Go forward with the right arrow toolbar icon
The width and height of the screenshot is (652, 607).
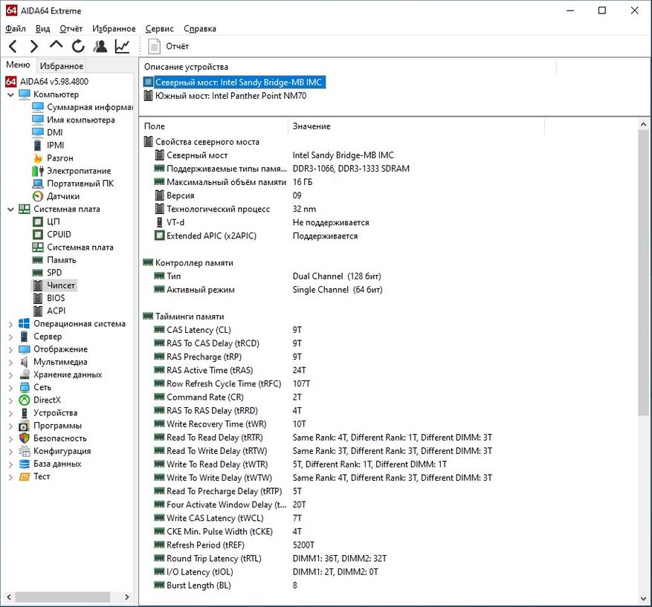point(34,46)
